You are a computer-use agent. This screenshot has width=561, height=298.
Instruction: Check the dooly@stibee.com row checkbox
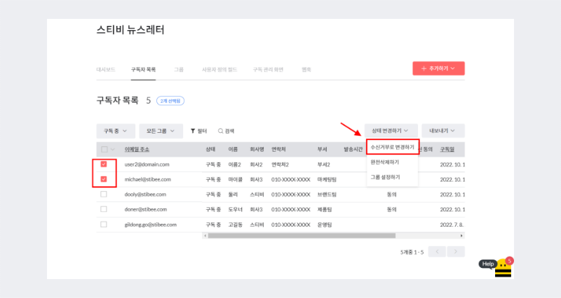coord(104,194)
